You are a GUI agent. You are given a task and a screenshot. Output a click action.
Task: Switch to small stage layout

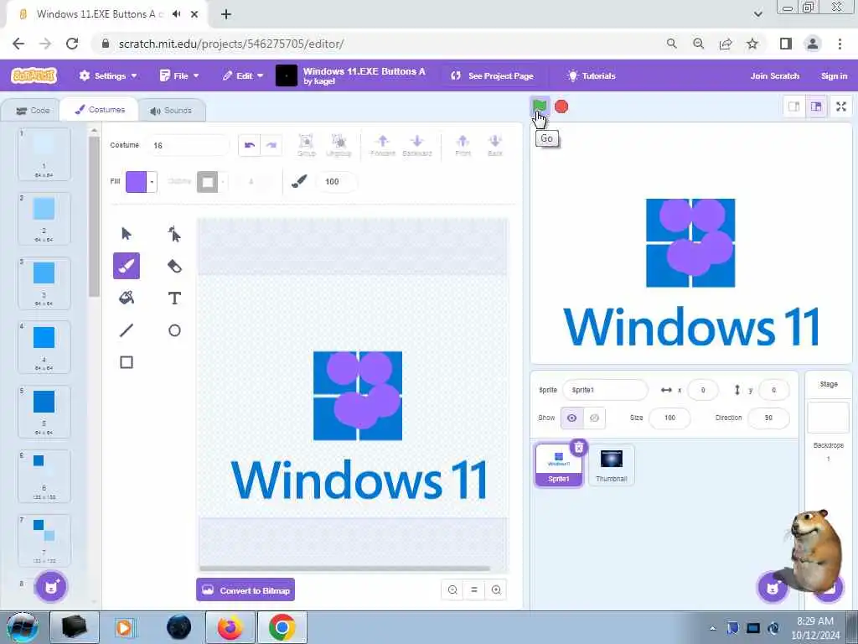click(x=794, y=106)
